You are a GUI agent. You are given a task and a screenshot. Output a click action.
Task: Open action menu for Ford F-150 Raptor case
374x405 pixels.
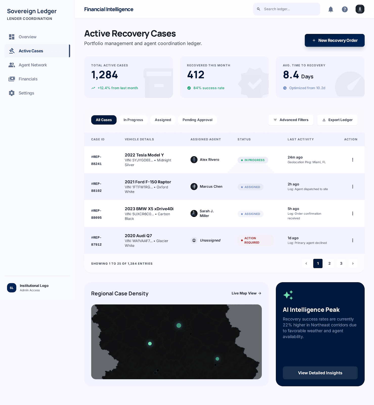click(x=353, y=187)
